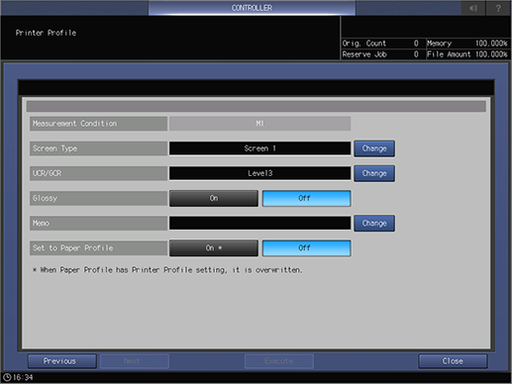Click the Memory 100.000% status entry
Viewport: 512px width, 384px height.
467,44
